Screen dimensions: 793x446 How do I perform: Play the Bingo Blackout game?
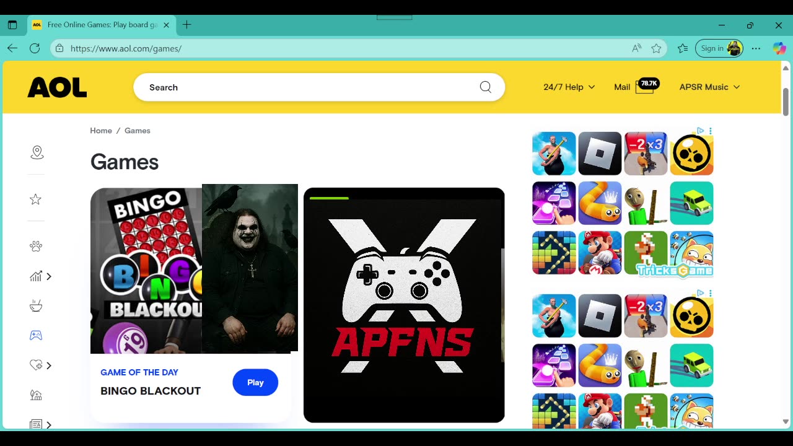(255, 383)
